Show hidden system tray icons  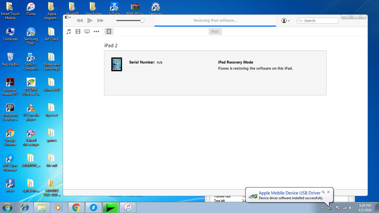tap(322, 207)
